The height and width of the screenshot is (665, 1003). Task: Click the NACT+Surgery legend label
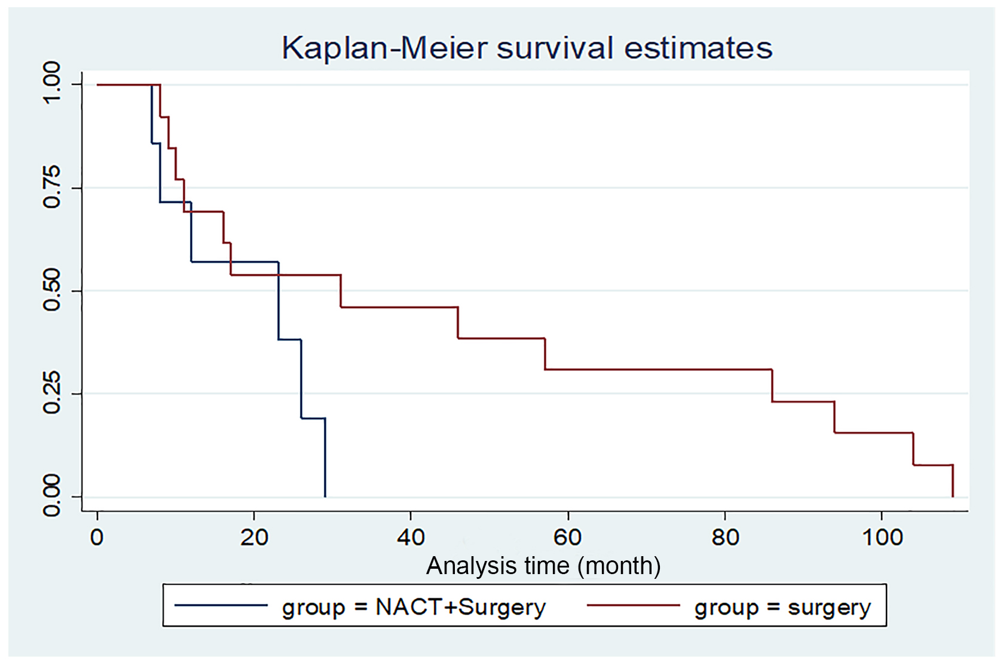[x=414, y=607]
